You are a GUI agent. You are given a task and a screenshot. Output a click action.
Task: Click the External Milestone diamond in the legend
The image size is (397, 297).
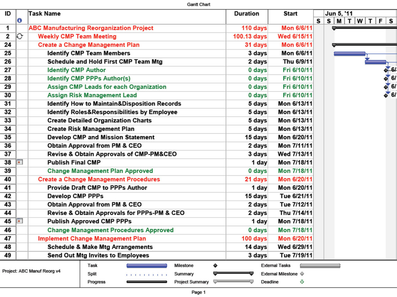click(302, 274)
